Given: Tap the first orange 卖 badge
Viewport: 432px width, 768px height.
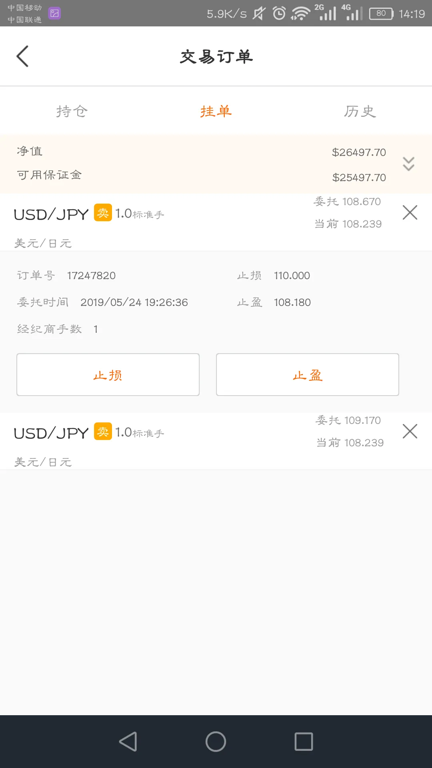Looking at the screenshot, I should [x=103, y=212].
